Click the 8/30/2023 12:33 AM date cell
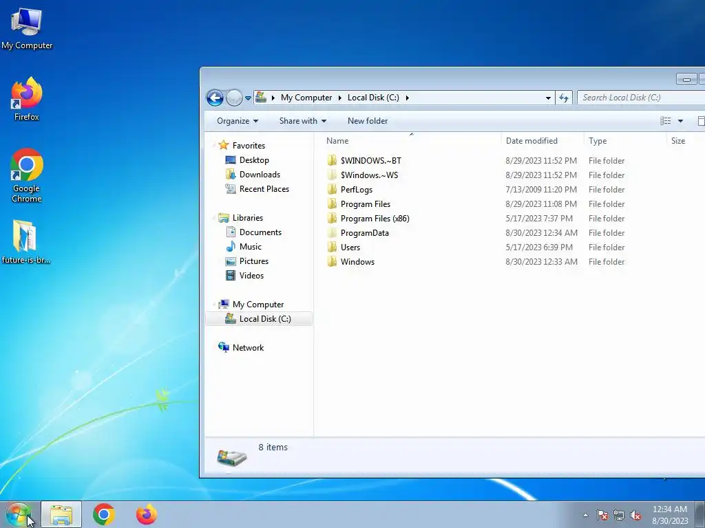Viewport: 705px width, 528px height. [x=541, y=262]
